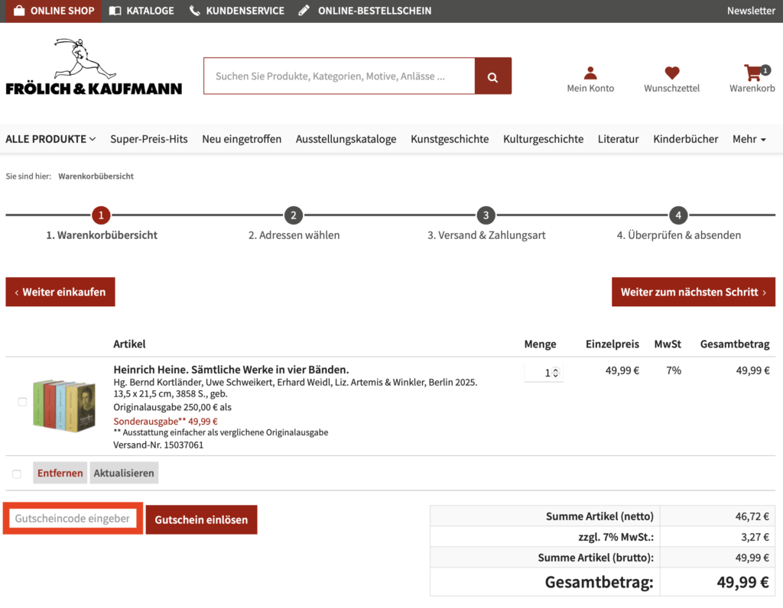Click the search magnifier icon
The image size is (783, 608).
[x=493, y=76]
